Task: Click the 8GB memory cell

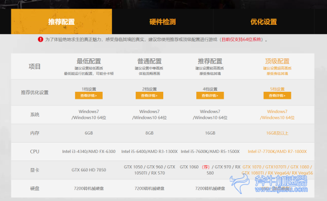Action: 149,133
